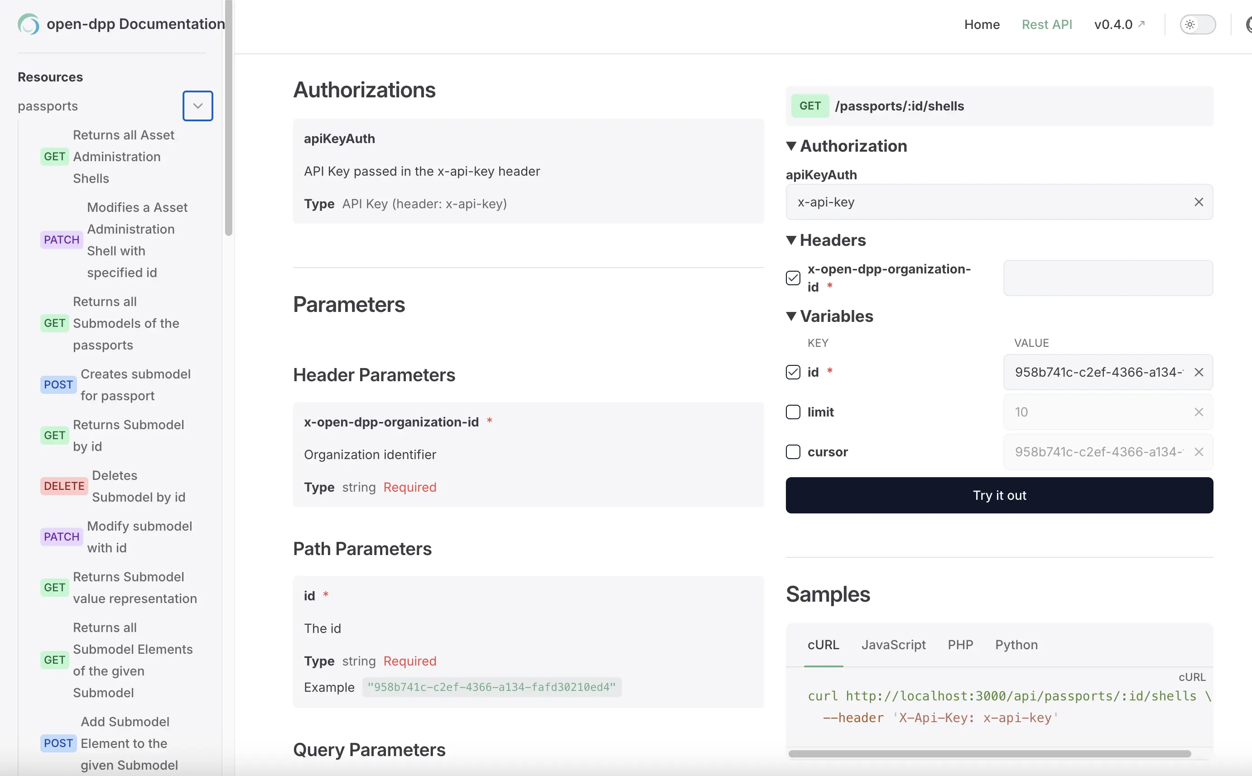Collapse the Authorization section triangle

tap(791, 146)
